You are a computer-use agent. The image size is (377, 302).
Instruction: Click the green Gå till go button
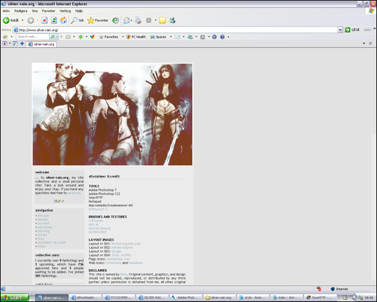[x=352, y=30]
